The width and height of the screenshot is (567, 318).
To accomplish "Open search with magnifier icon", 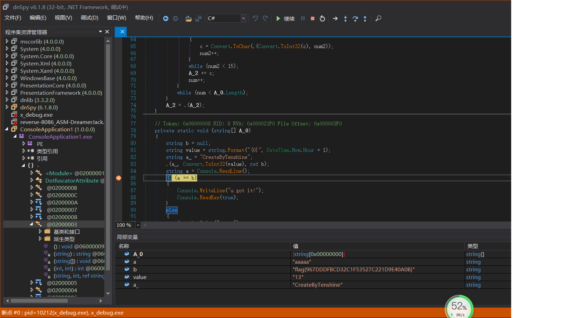I will point(378,18).
